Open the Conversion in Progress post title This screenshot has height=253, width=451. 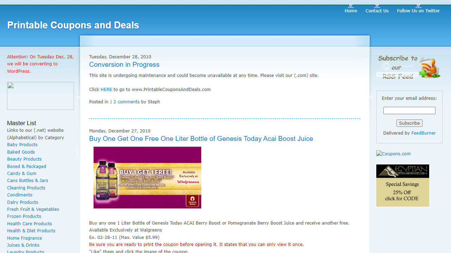pos(124,65)
